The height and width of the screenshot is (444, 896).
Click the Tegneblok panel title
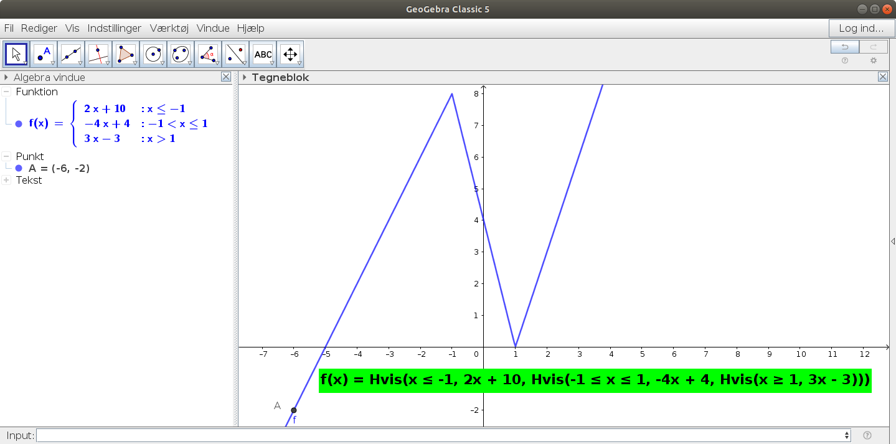pyautogui.click(x=280, y=77)
